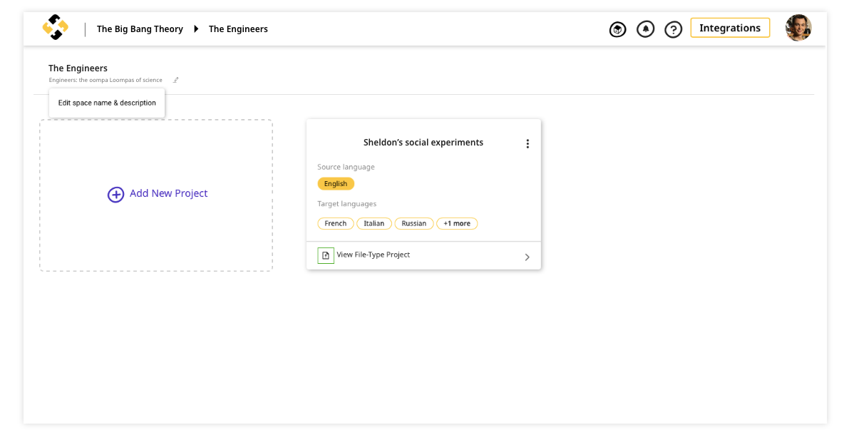Click the Integrations button
The image size is (849, 435).
pos(730,29)
